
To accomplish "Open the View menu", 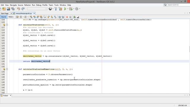I will pyautogui.click(x=7, y=5).
